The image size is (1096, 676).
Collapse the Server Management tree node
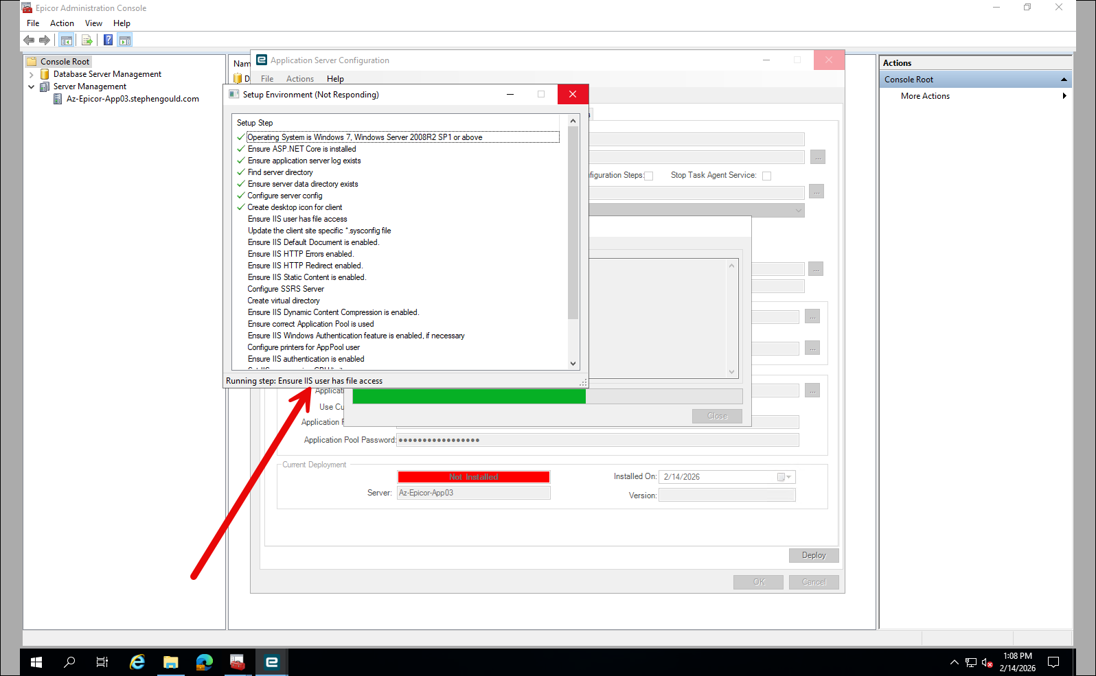31,86
